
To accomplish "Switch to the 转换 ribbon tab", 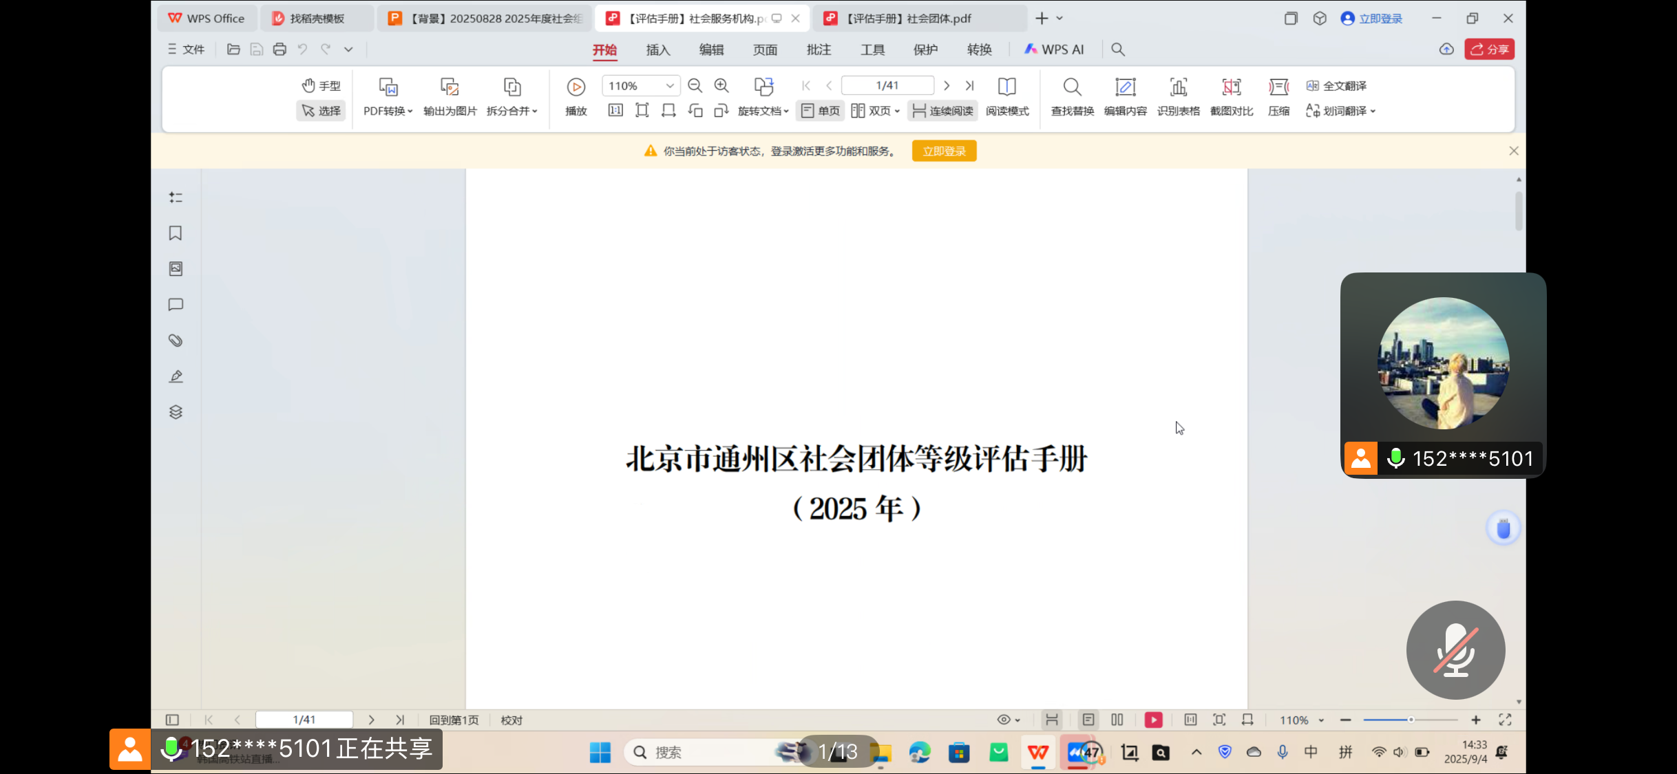I will 979,50.
